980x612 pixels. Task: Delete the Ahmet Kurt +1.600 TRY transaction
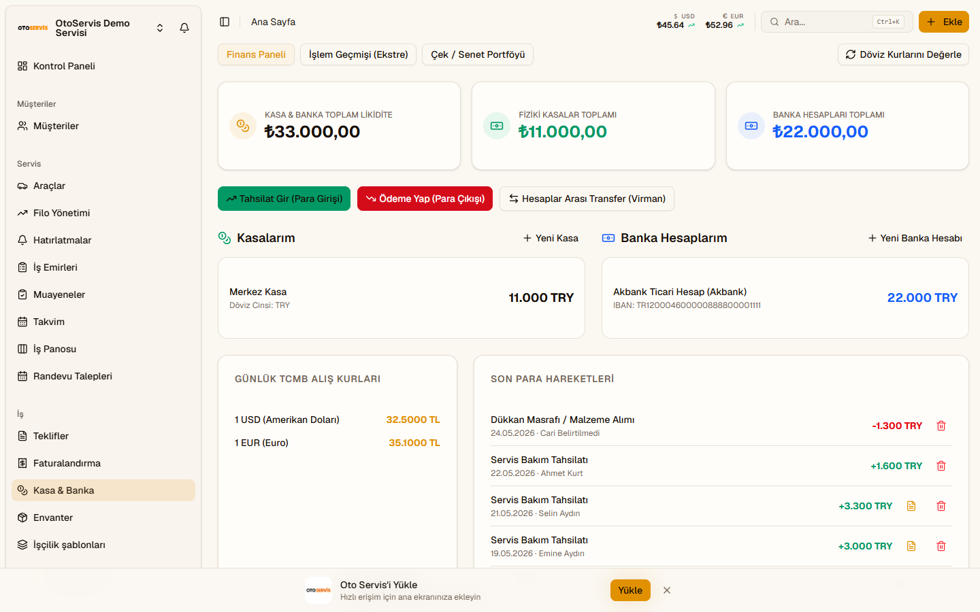pyautogui.click(x=941, y=466)
